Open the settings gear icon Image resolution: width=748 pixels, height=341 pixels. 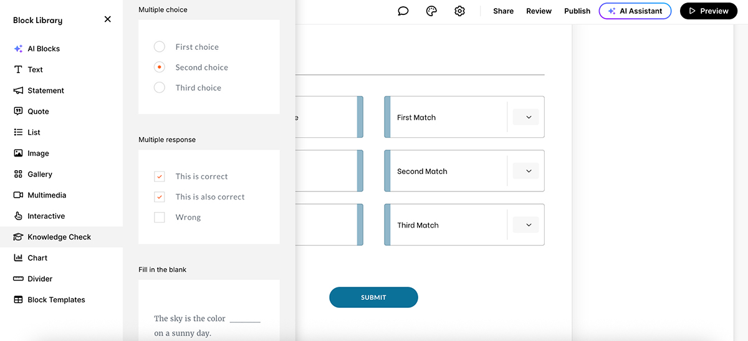pos(459,11)
